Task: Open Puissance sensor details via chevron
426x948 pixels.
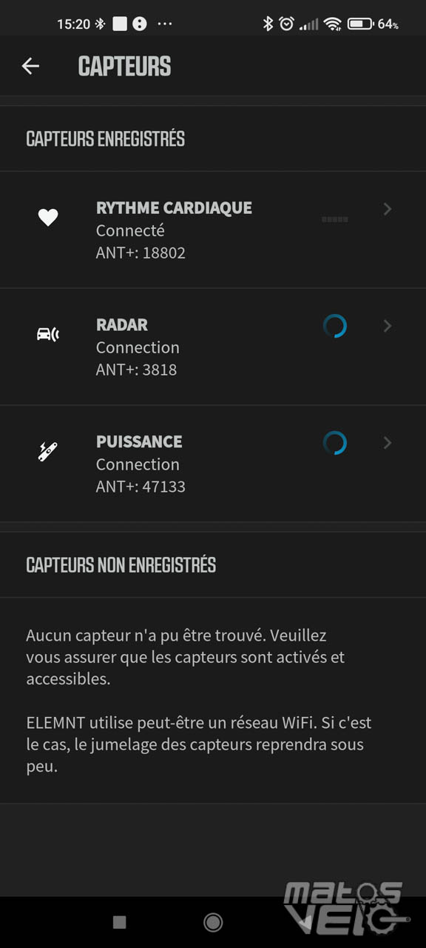Action: tap(388, 443)
